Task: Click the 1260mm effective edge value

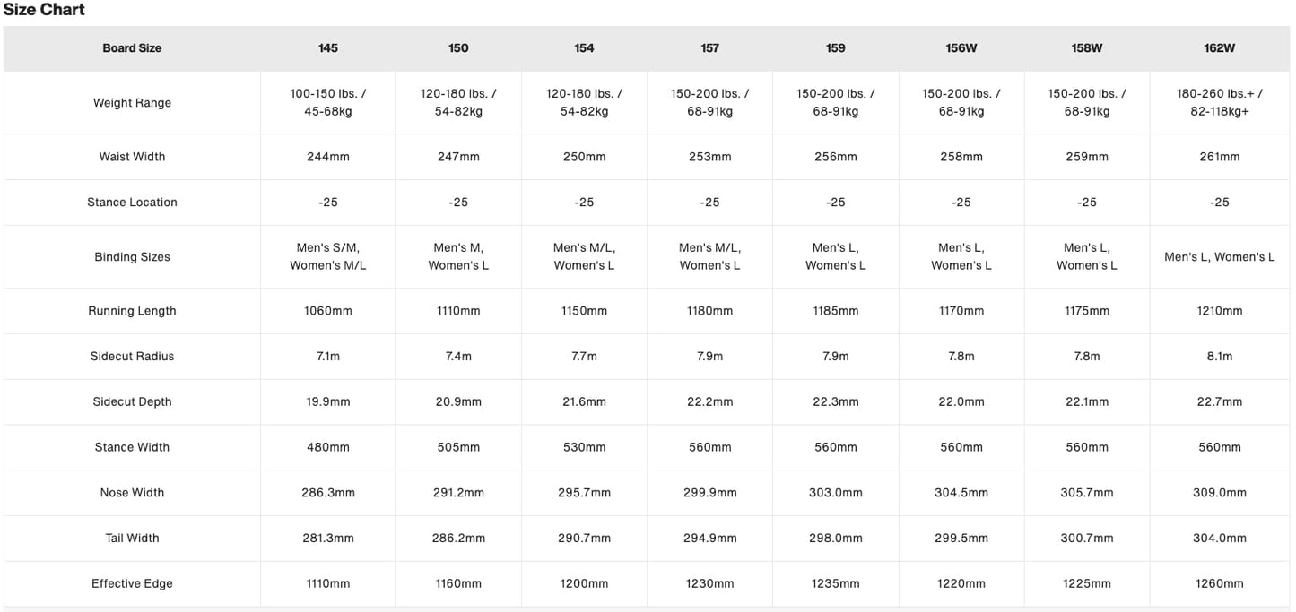Action: tap(1219, 584)
